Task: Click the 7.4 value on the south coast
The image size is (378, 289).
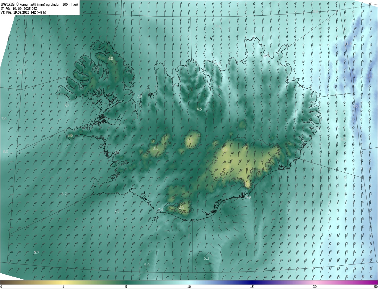Action: point(160,210)
